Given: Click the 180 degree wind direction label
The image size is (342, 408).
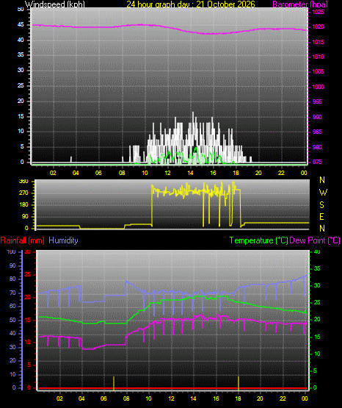Looking at the screenshot, I should click(x=23, y=205).
